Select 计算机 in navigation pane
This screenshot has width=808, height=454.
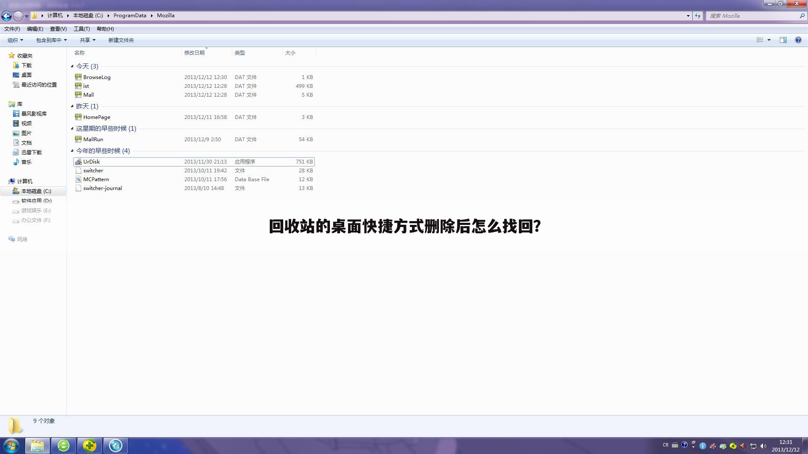point(25,181)
